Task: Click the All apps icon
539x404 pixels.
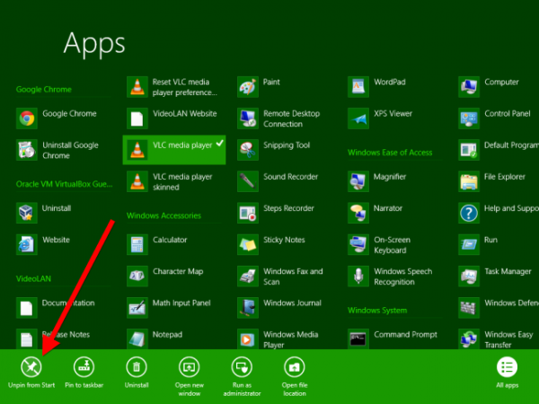Action: tap(507, 367)
